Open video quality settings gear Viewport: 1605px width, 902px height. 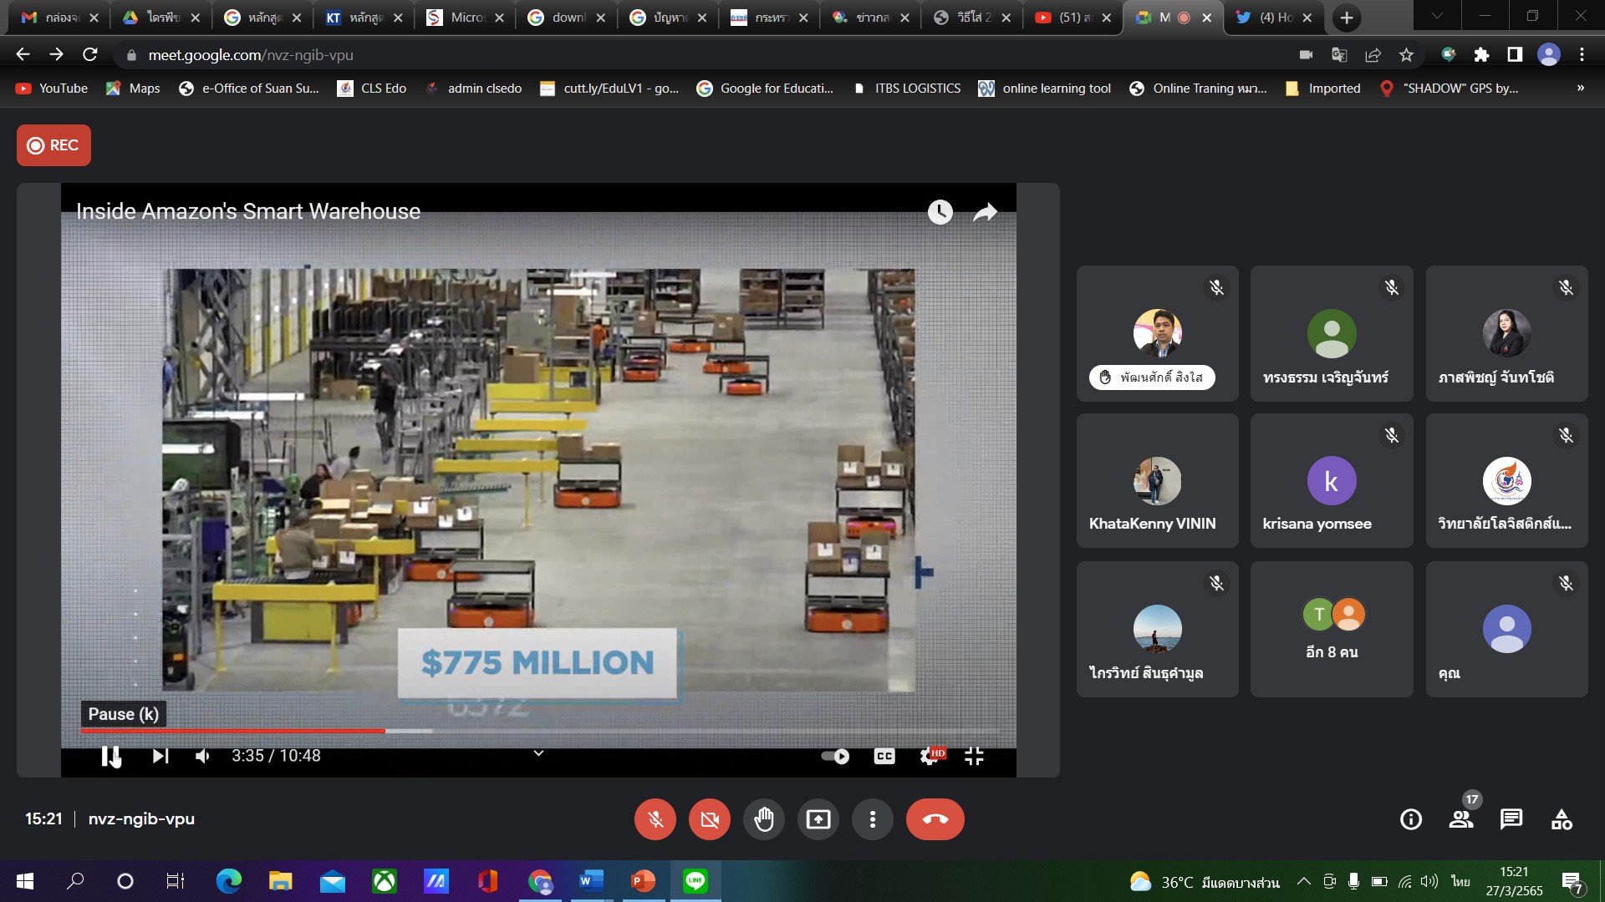tap(929, 756)
